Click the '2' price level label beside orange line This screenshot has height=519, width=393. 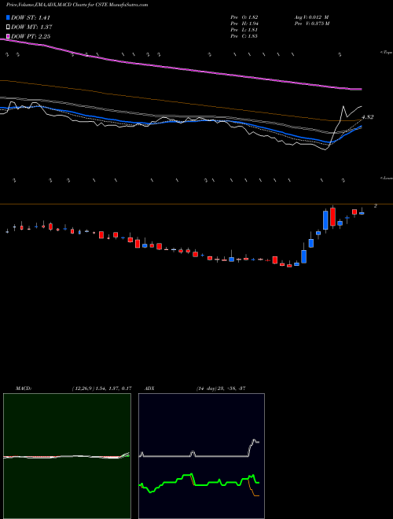click(376, 206)
